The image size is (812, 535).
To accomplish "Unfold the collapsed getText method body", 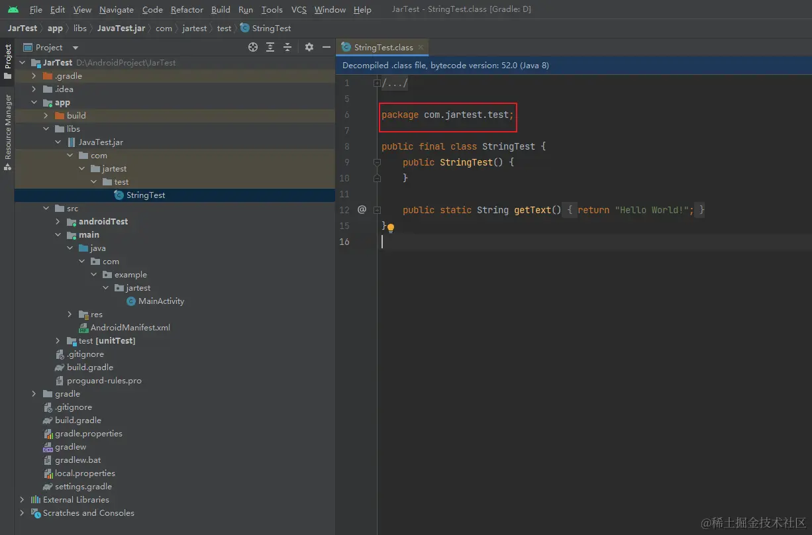I will coord(377,210).
